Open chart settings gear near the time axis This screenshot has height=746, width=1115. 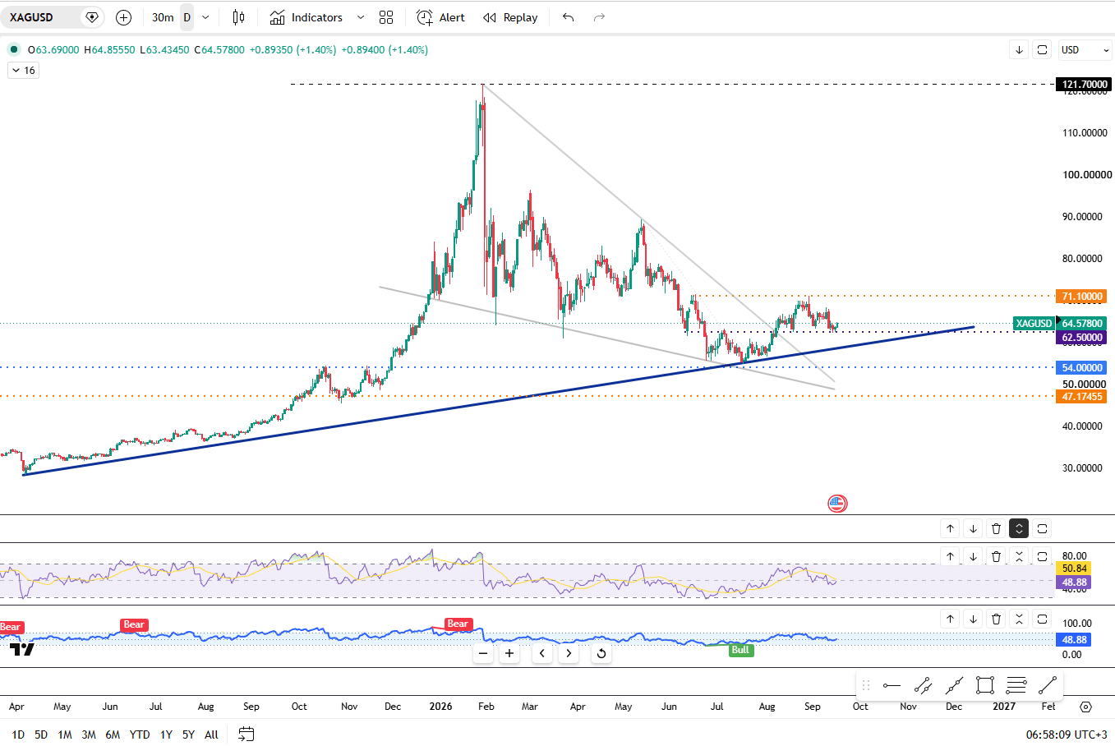pos(1086,707)
